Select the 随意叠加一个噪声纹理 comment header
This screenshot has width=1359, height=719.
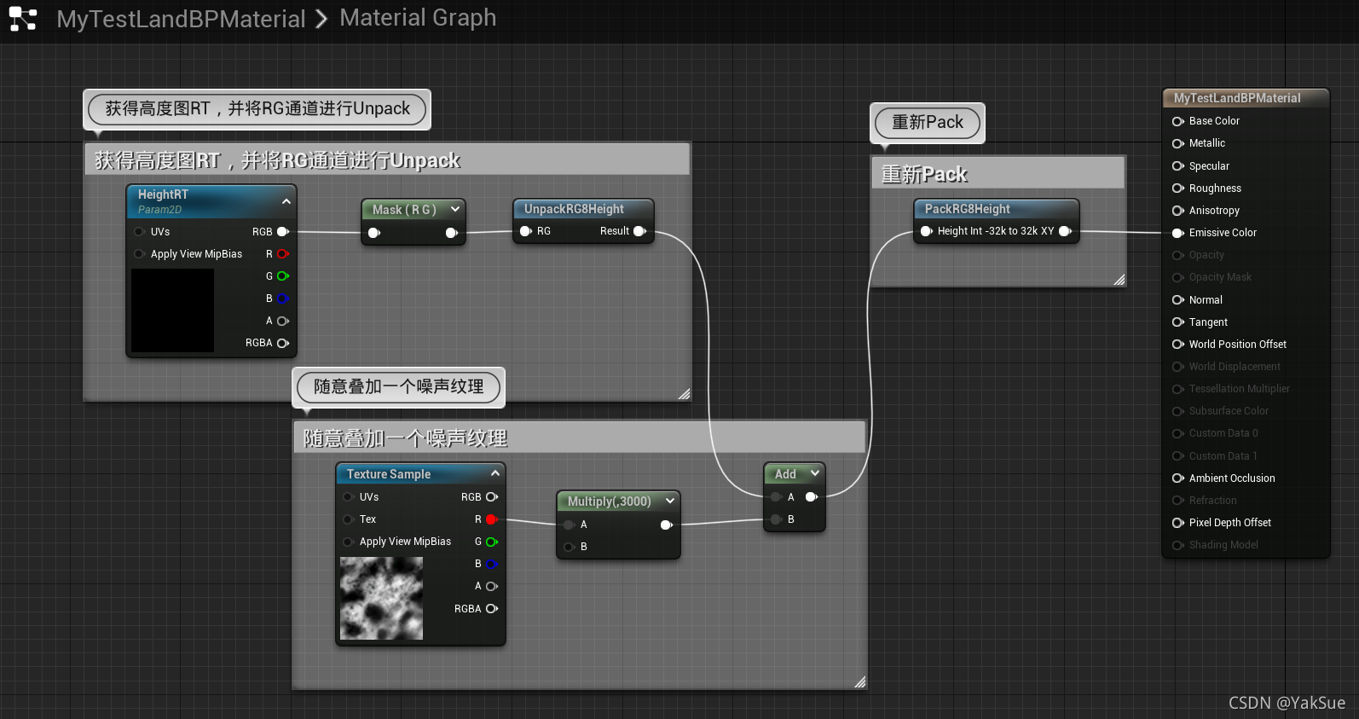(x=580, y=438)
